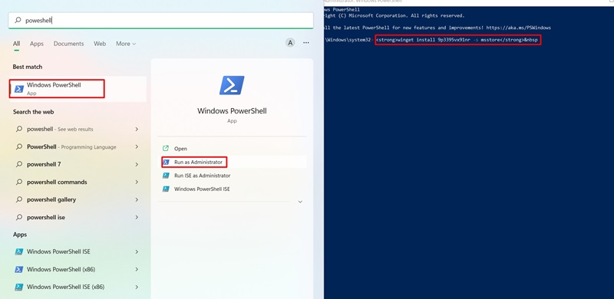Click the Windows PowerShell ISE (x86) app icon
The image size is (614, 299).
pos(18,287)
